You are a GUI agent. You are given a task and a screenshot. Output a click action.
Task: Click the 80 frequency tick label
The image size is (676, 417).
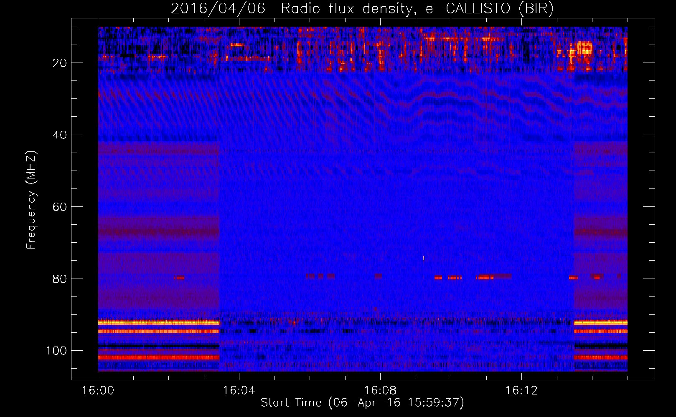pyautogui.click(x=60, y=279)
